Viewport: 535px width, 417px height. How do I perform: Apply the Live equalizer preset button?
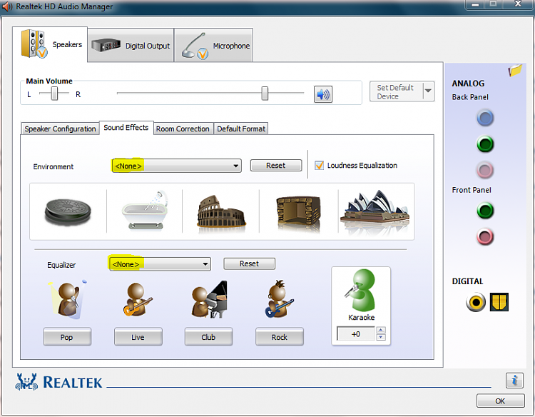pos(138,337)
